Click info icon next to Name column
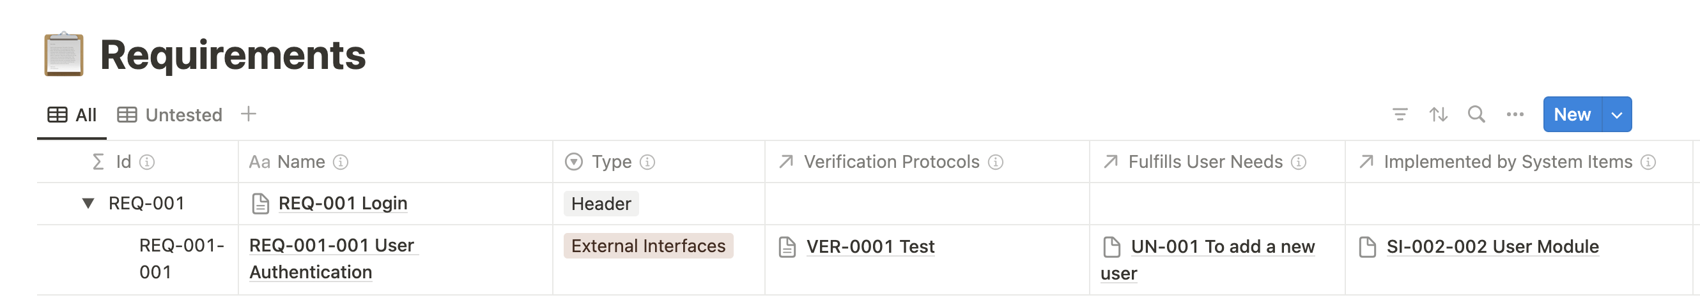 pyautogui.click(x=341, y=162)
